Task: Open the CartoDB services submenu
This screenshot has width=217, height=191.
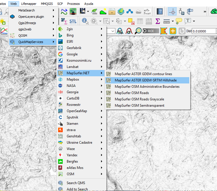Action: coord(82,98)
